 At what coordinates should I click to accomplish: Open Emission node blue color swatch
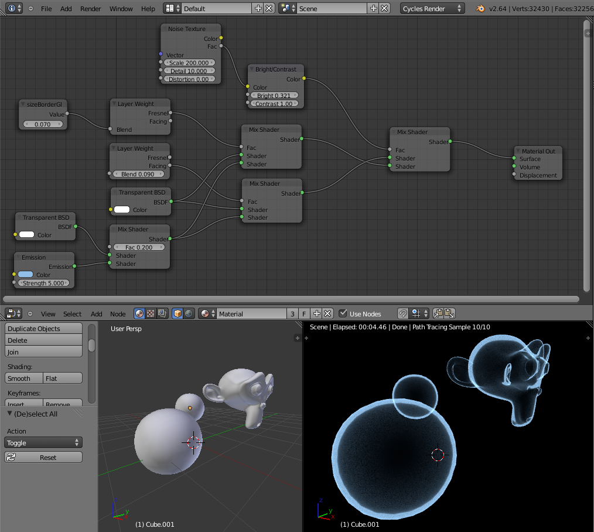click(25, 274)
